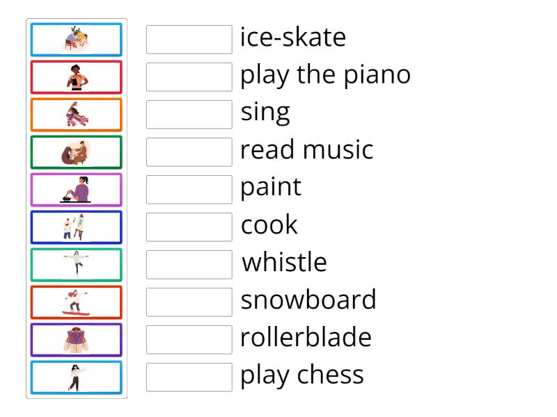Click the answer slot next to cook
The image size is (557, 417).
(189, 228)
